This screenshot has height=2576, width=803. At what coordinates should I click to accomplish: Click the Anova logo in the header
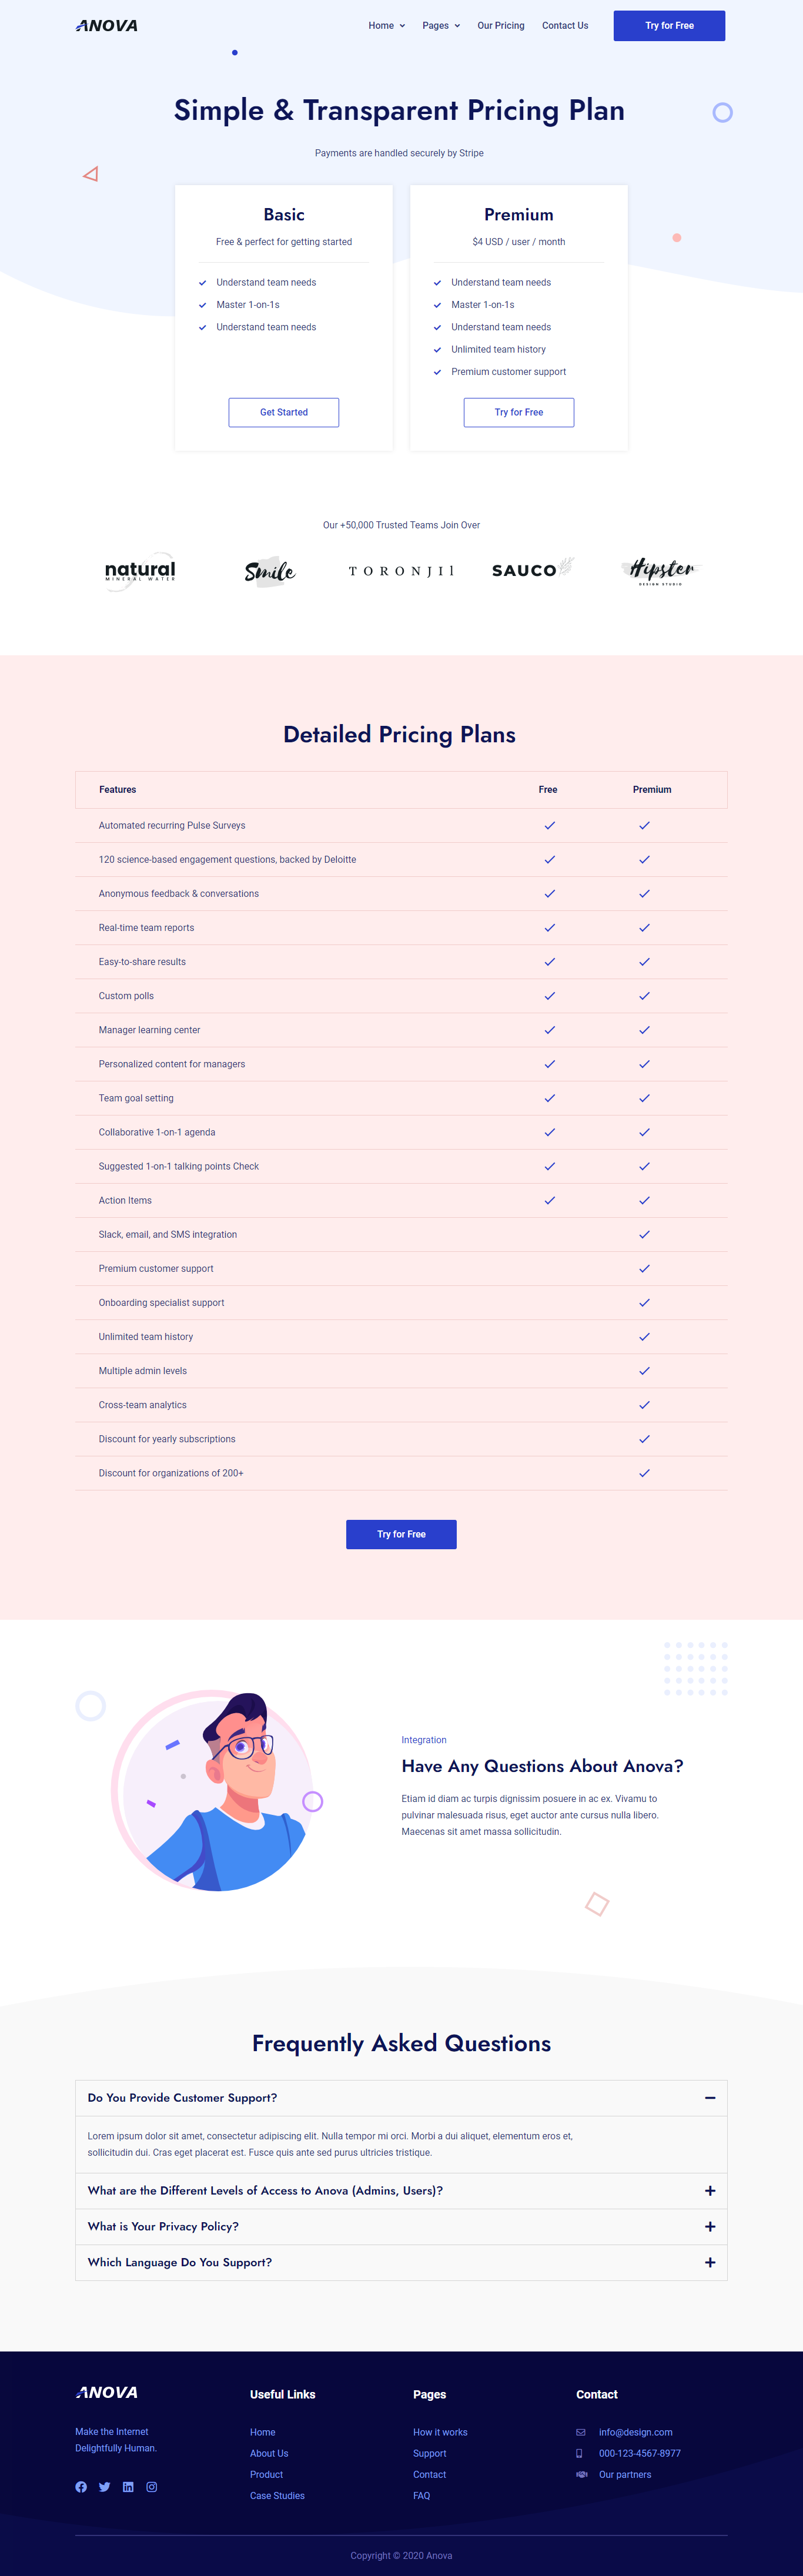(107, 26)
